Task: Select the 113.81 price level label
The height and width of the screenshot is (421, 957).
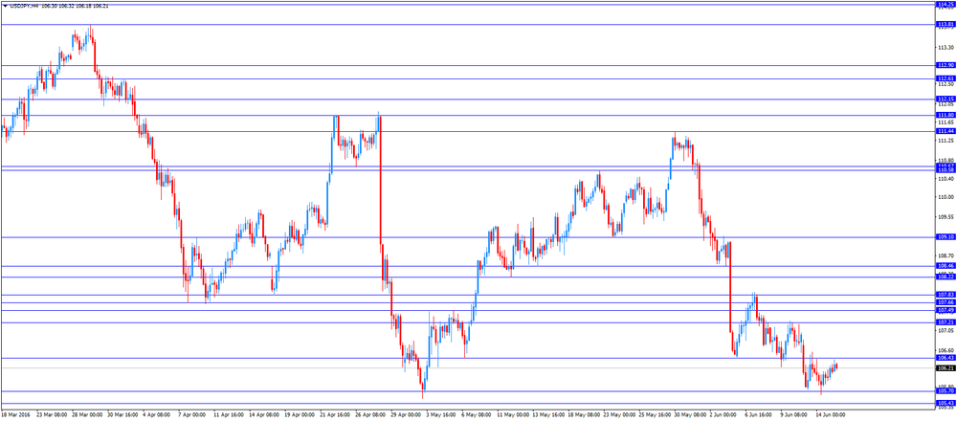Action: point(946,25)
